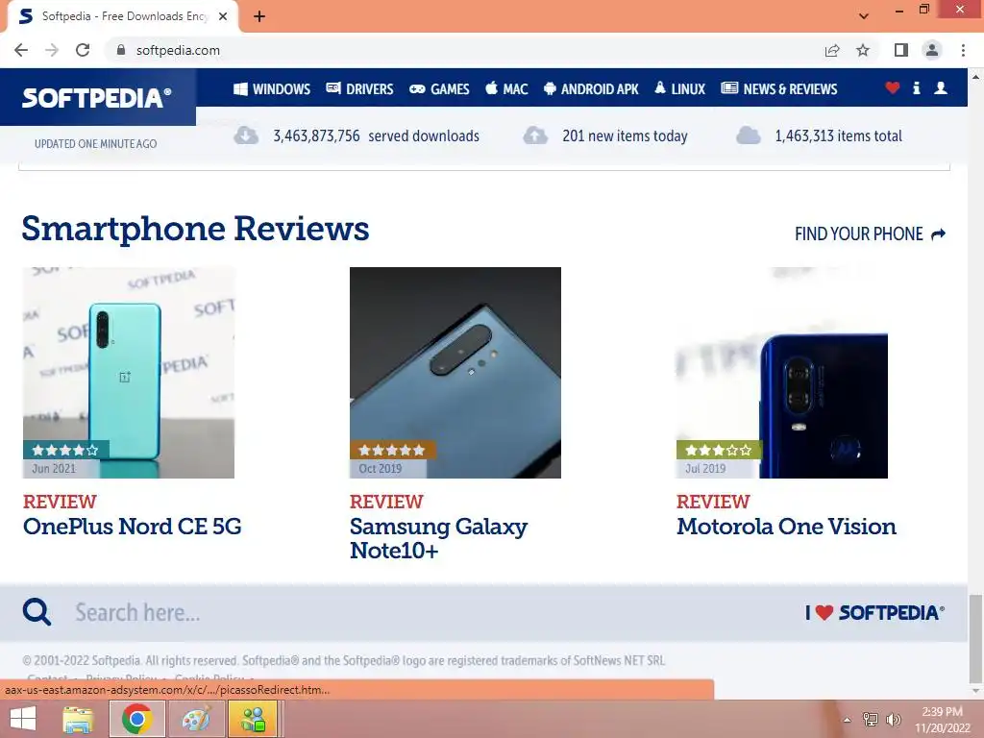Close the Softpedia tab
Viewport: 984px width, 738px height.
click(x=223, y=16)
